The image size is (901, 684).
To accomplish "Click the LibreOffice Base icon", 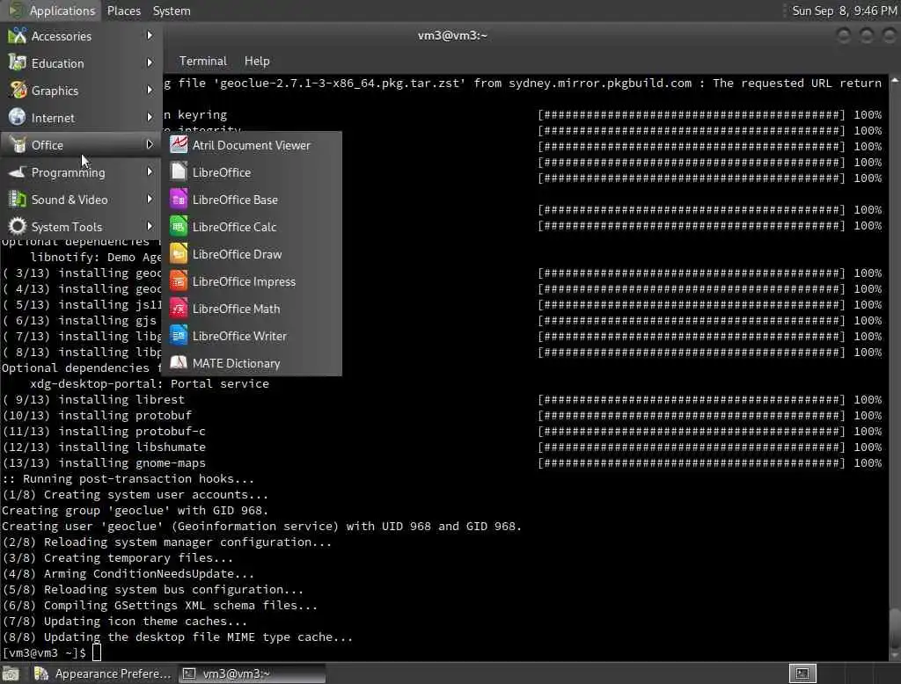I will (x=179, y=200).
